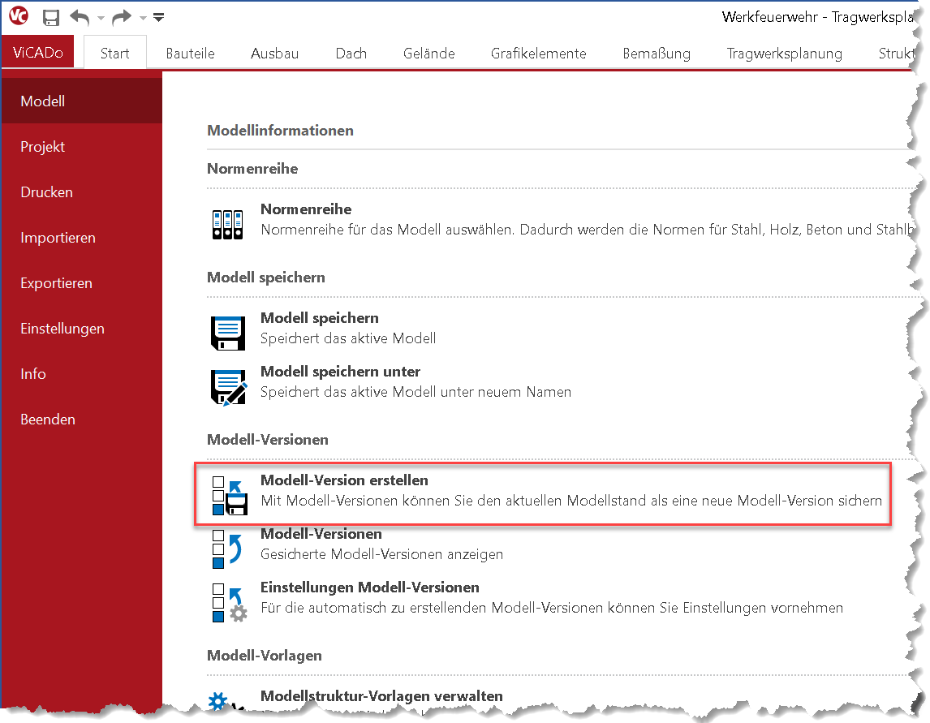Undo the last action
Image resolution: width=930 pixels, height=723 pixels.
80,17
